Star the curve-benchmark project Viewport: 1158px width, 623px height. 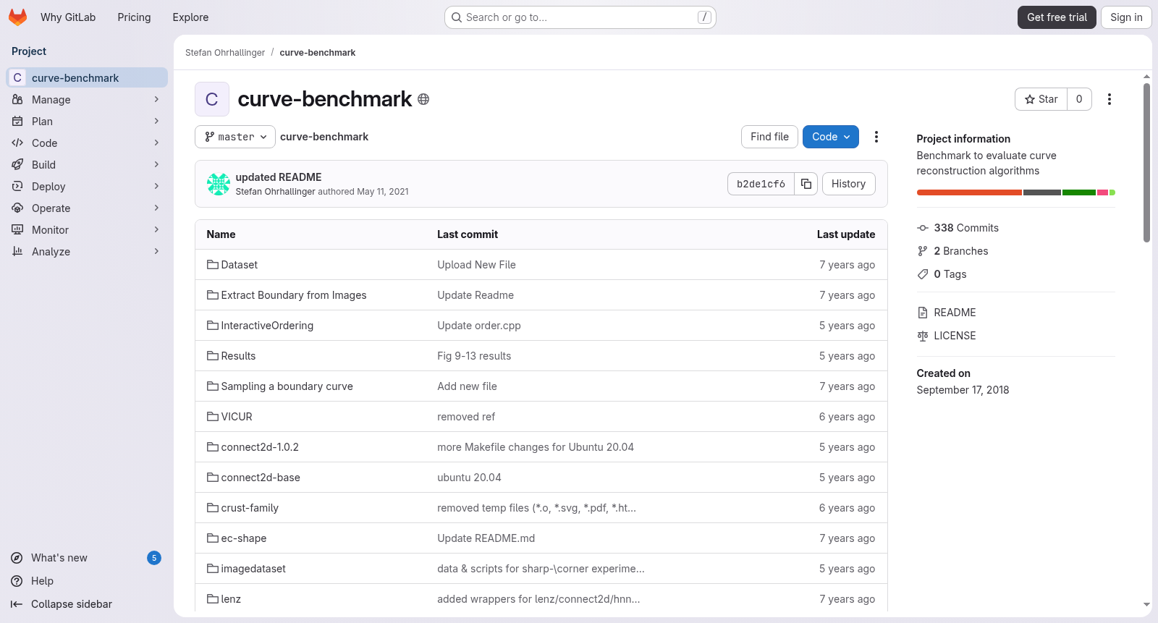(x=1041, y=99)
